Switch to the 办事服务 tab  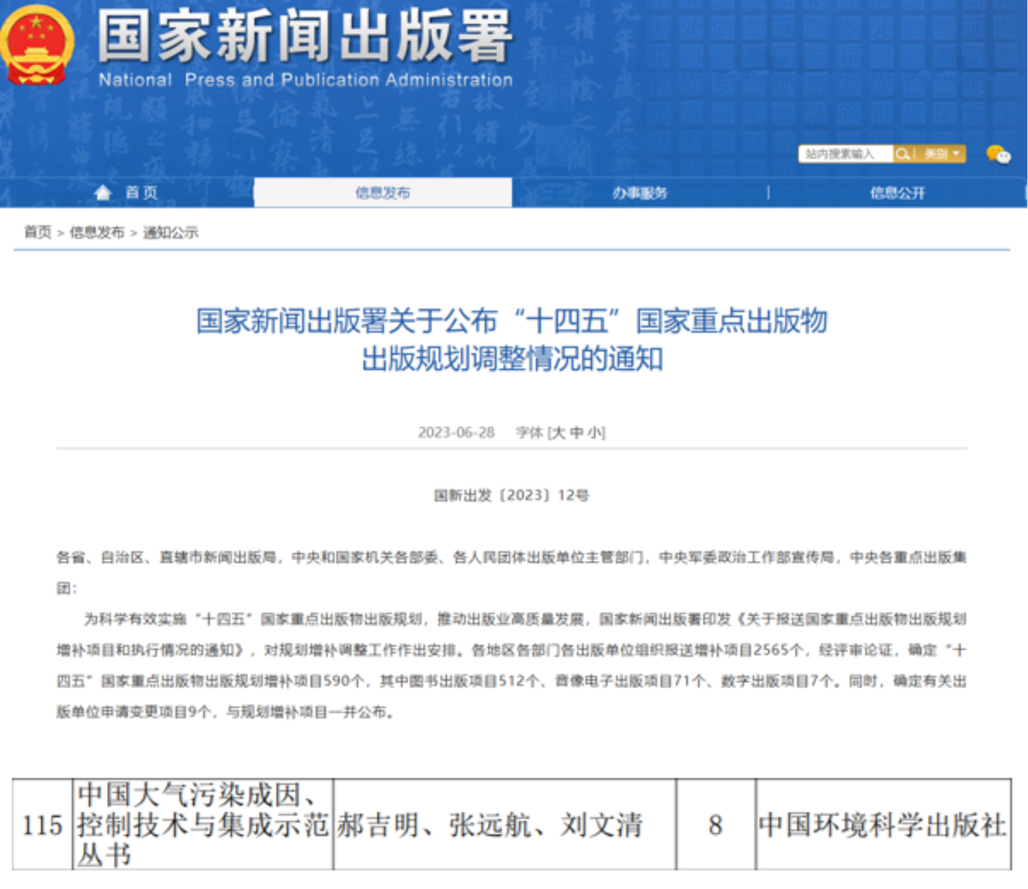(x=640, y=193)
